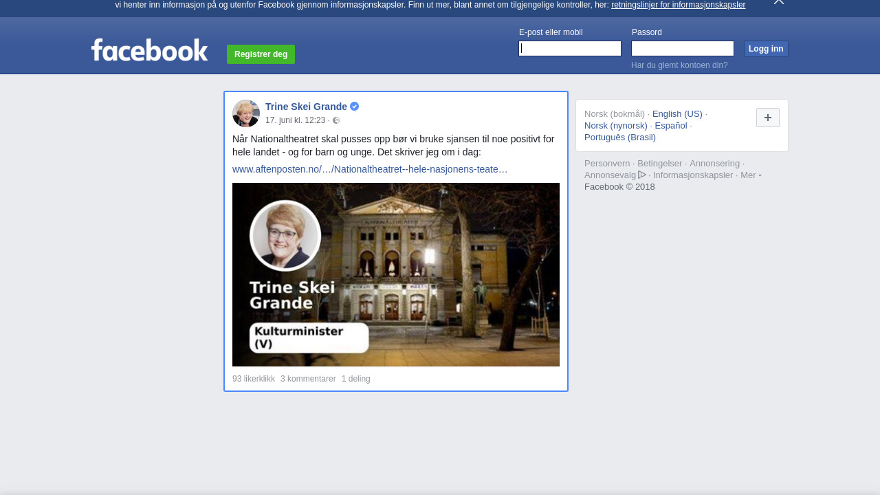Open the Betingelser footer link
Screen dimensions: 880x495
click(659, 164)
